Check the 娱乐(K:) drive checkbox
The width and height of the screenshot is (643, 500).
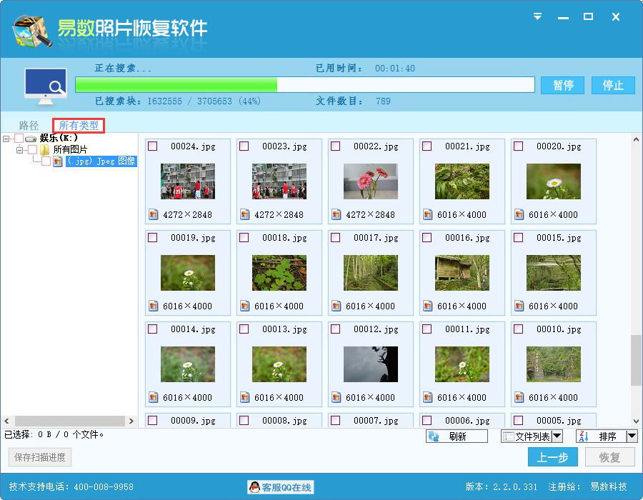(x=19, y=138)
